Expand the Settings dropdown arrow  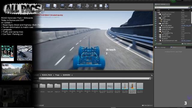65,7
